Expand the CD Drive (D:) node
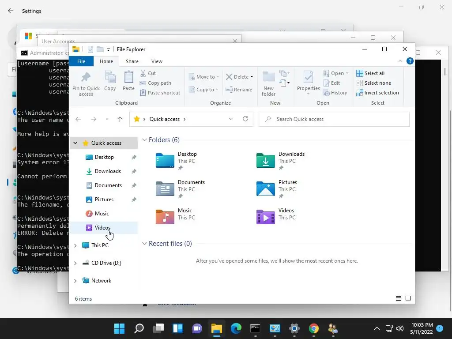 (75, 263)
